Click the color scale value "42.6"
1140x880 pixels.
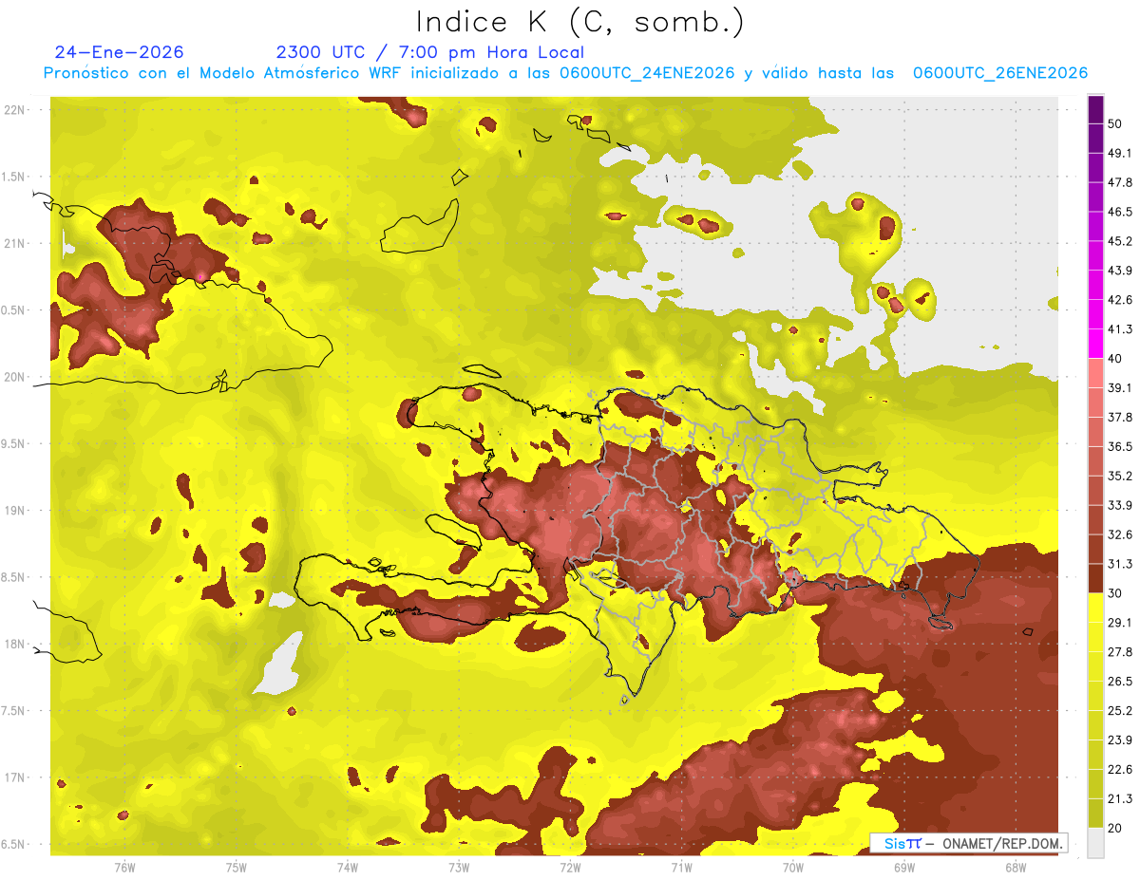(1120, 300)
